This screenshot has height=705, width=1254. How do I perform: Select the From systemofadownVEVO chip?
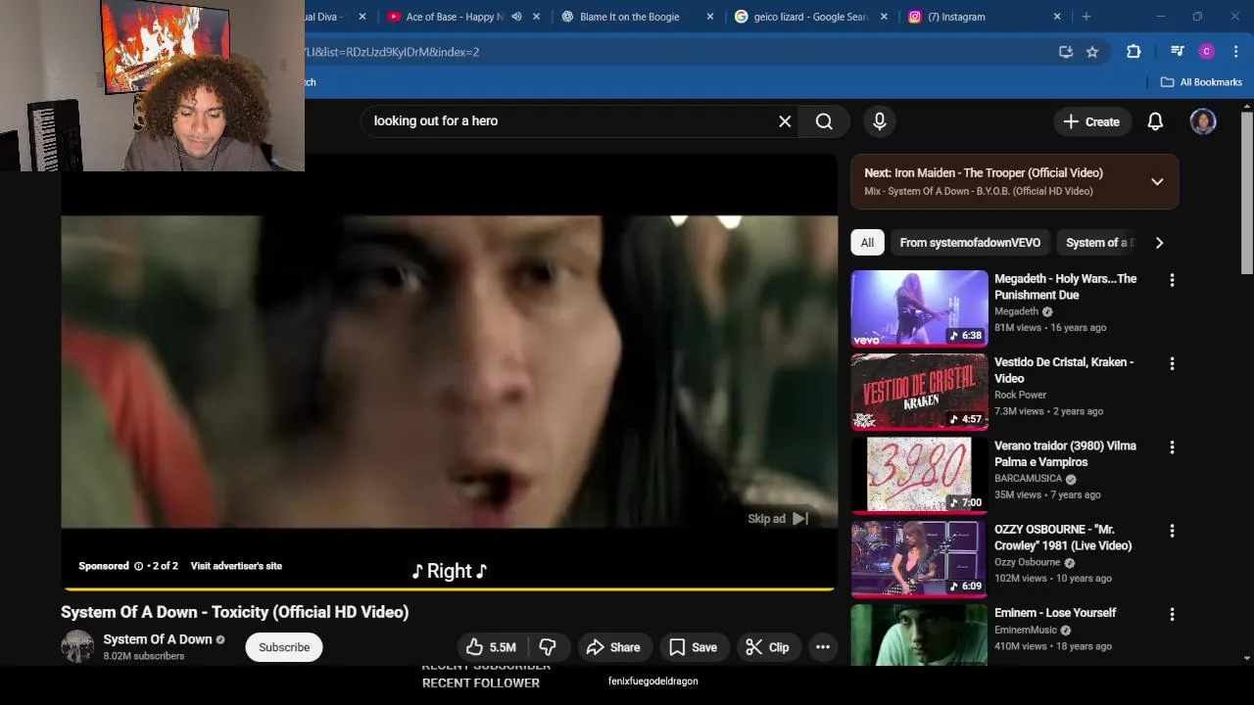click(x=970, y=243)
